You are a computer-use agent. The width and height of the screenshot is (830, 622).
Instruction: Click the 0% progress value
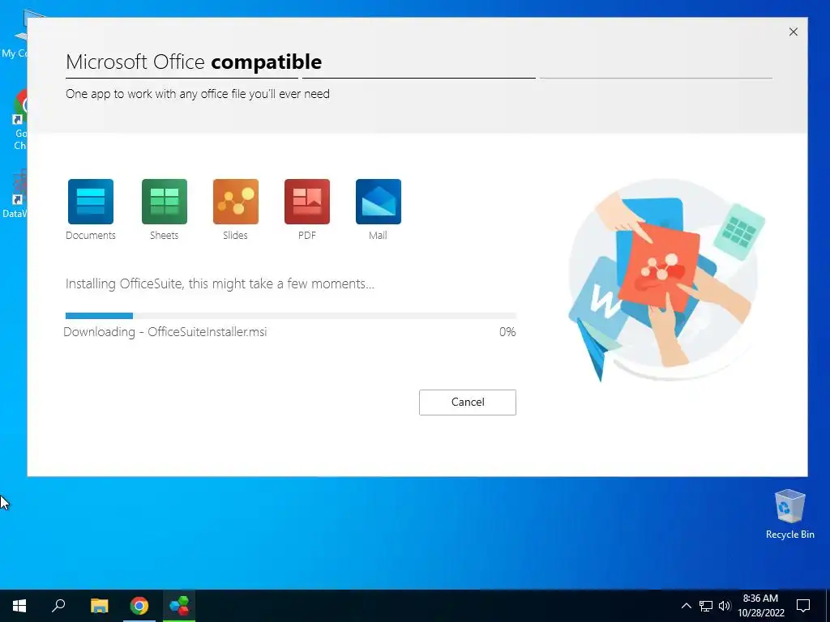507,331
